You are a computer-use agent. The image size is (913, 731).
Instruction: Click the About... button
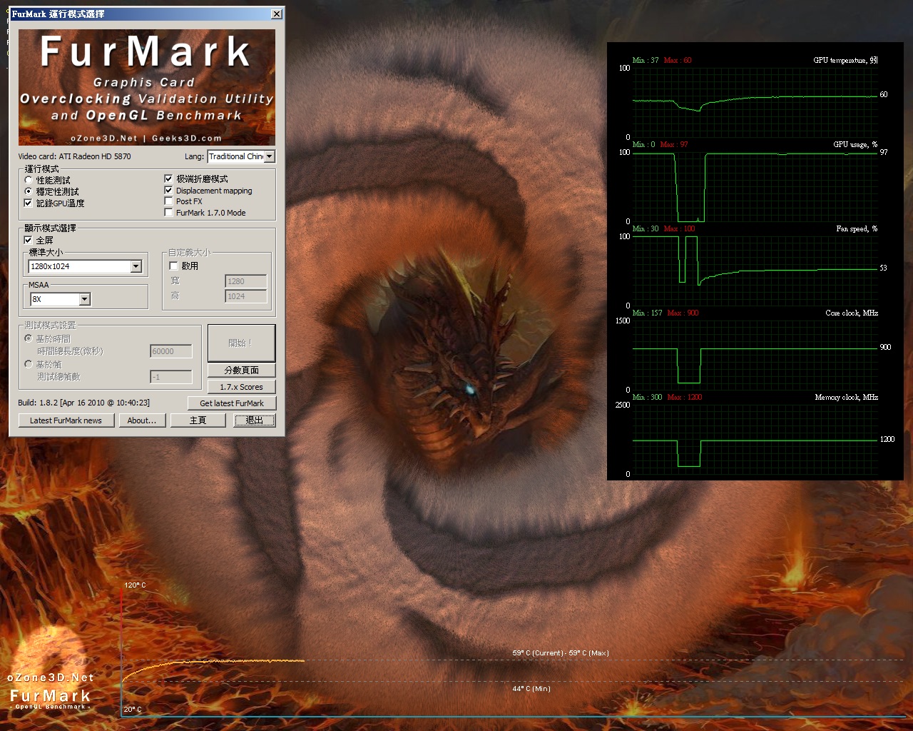142,420
